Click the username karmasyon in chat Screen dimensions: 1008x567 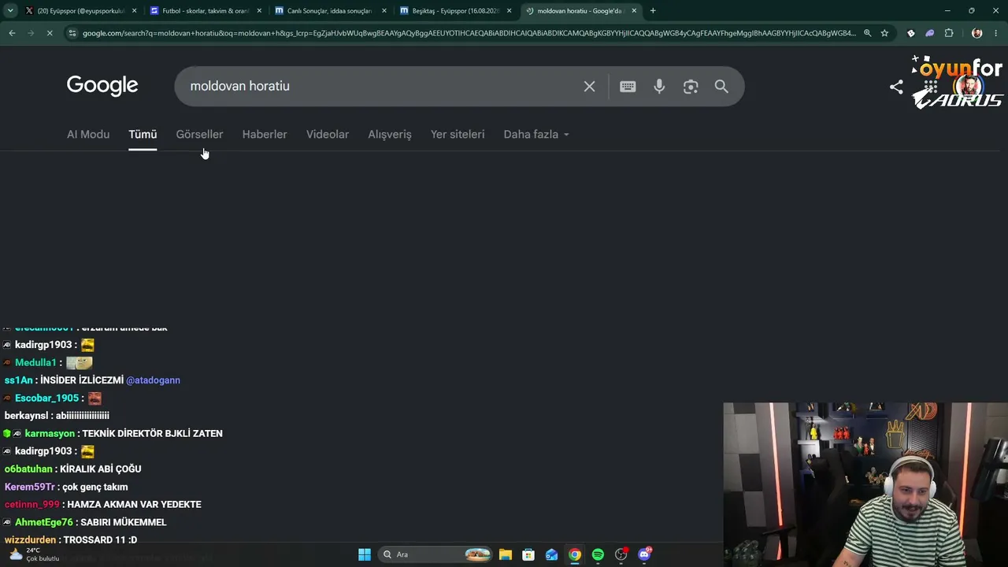tap(50, 433)
